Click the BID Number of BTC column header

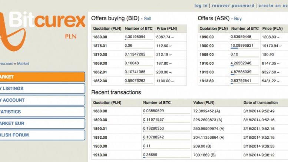pos(139,29)
